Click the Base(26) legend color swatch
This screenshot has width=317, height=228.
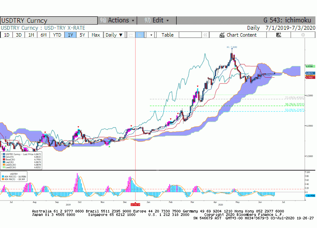(x=4, y=159)
